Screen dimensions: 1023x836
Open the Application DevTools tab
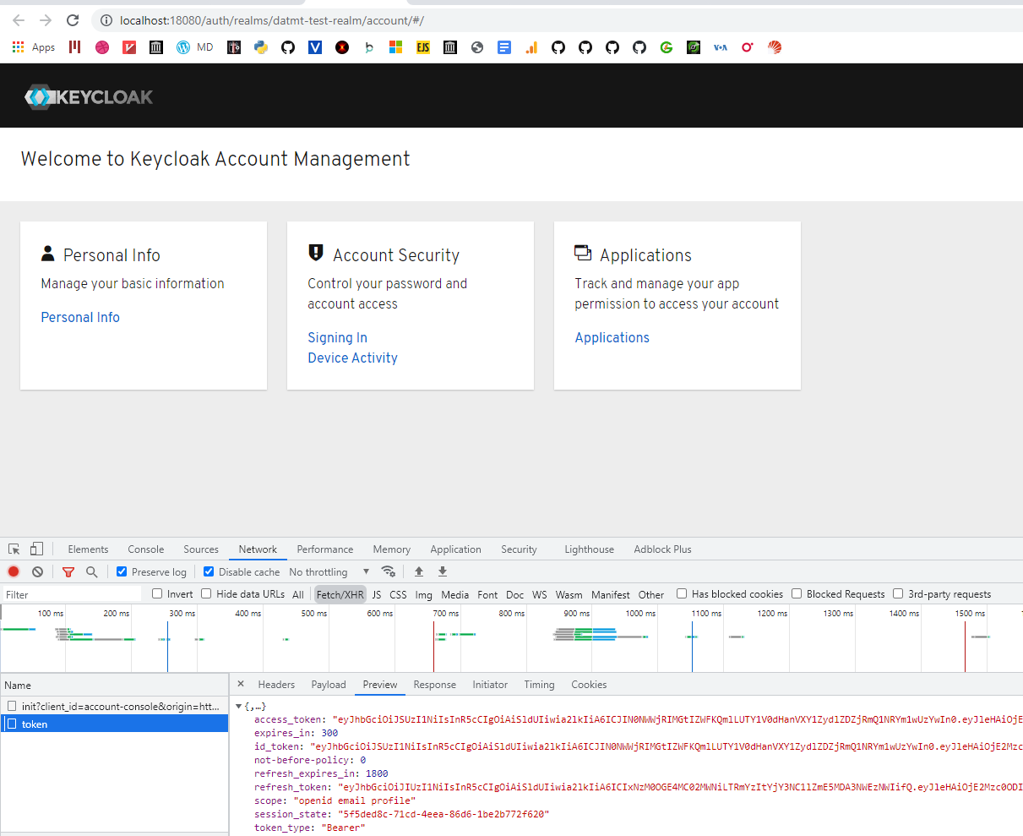pos(455,549)
